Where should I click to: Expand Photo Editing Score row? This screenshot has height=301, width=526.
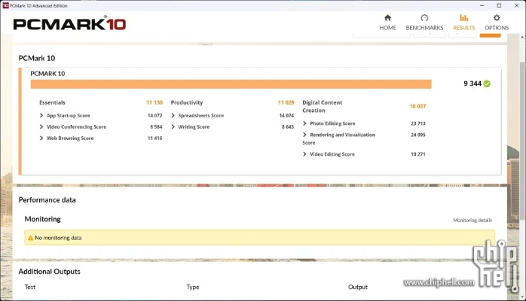(305, 123)
